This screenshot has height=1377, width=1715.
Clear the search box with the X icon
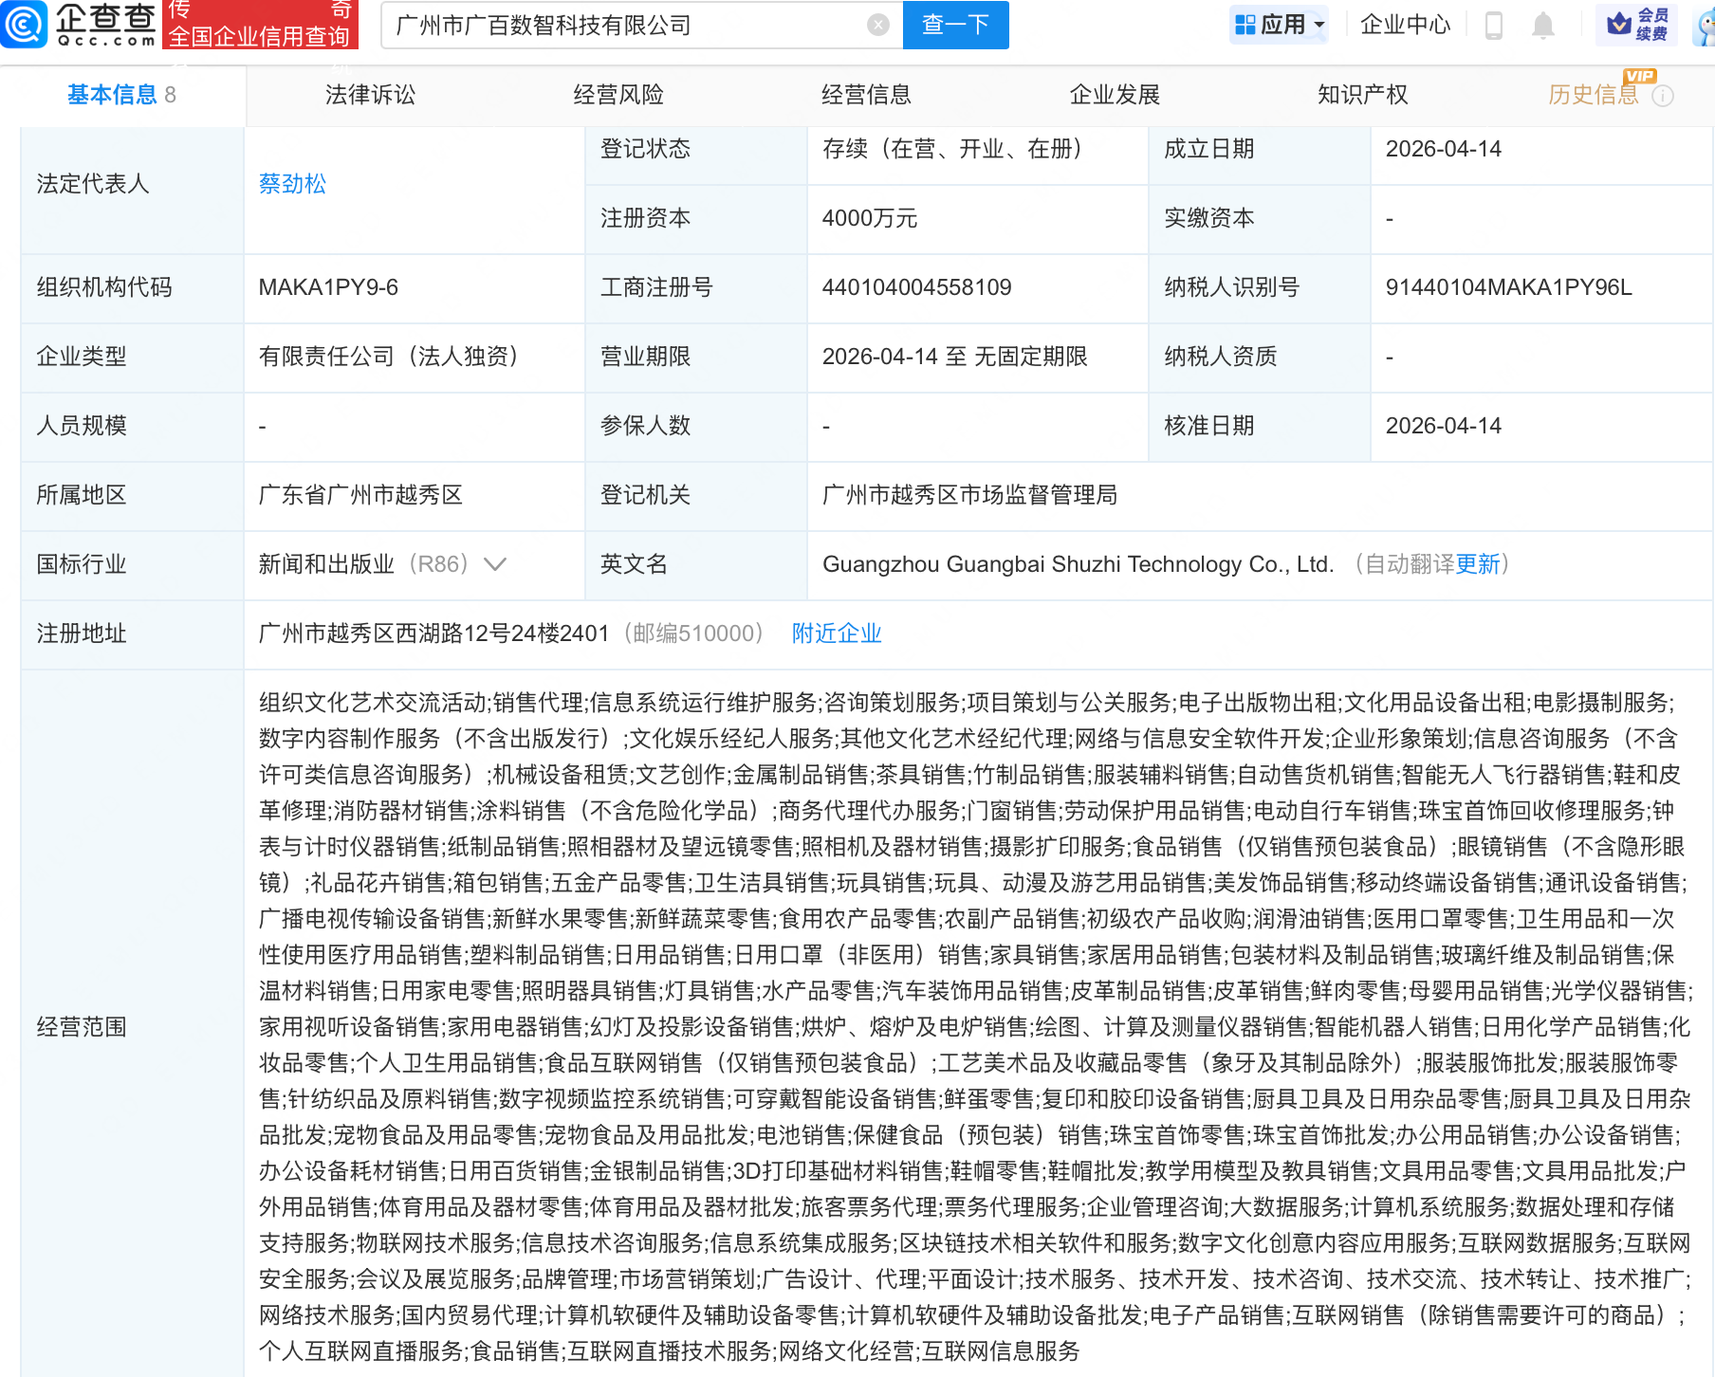878,26
